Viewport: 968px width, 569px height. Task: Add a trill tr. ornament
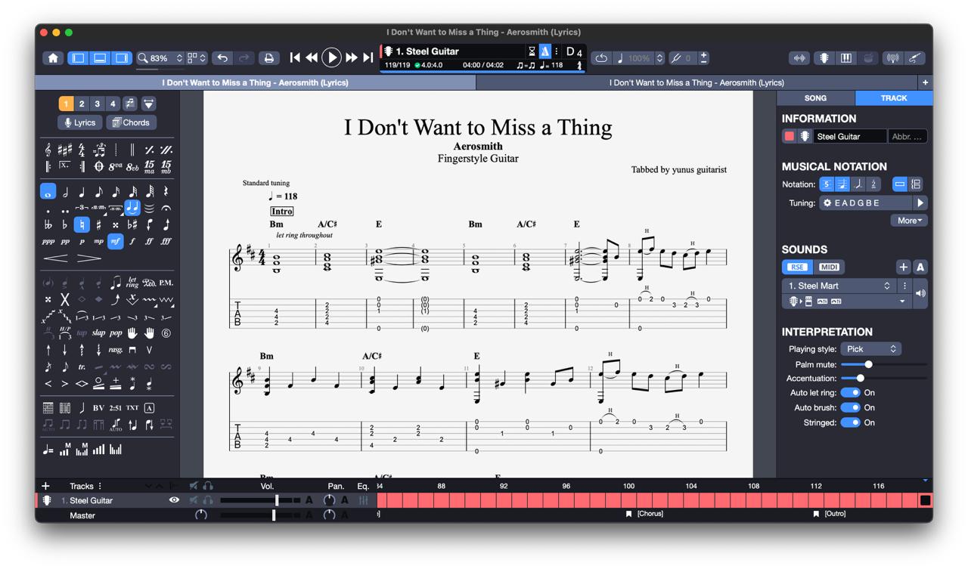click(x=82, y=367)
